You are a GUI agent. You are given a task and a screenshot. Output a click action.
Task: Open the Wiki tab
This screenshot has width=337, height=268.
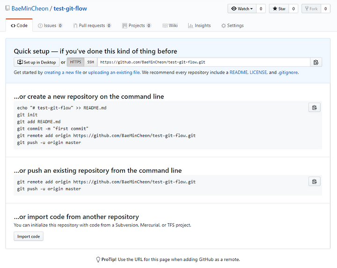point(170,26)
